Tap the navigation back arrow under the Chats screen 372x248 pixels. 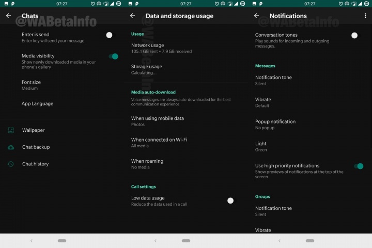pos(32,241)
